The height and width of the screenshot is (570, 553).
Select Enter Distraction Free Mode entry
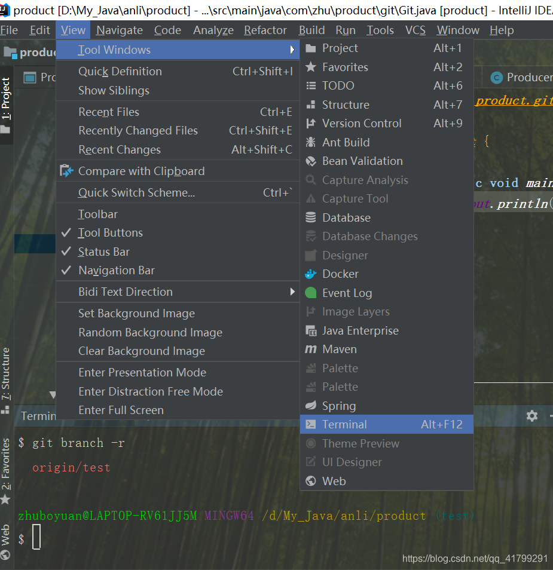click(178, 391)
